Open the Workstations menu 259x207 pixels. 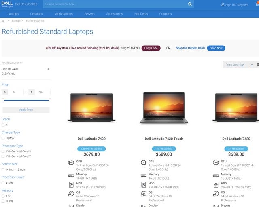pos(64,14)
